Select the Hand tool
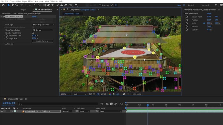This screenshot has width=223, height=125. click(x=13, y=5)
